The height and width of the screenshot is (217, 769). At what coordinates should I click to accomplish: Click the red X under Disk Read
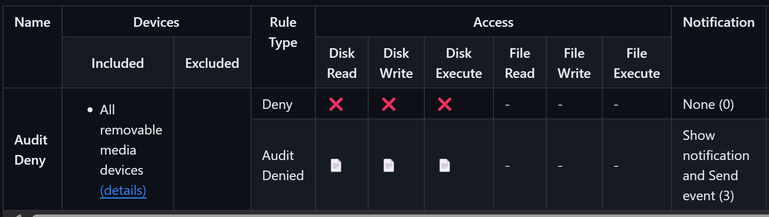(336, 104)
